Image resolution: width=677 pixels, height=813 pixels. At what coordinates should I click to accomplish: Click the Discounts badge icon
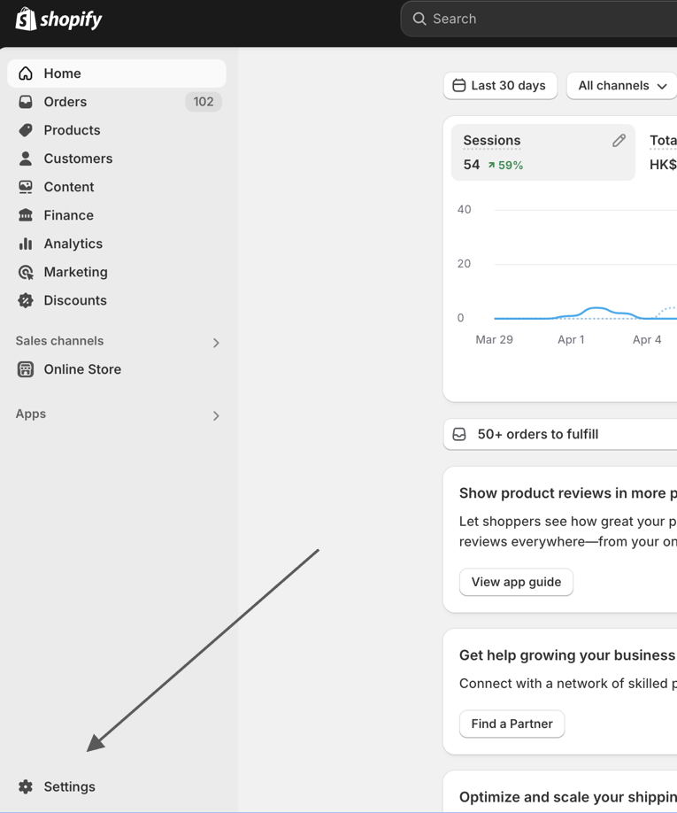click(x=26, y=300)
